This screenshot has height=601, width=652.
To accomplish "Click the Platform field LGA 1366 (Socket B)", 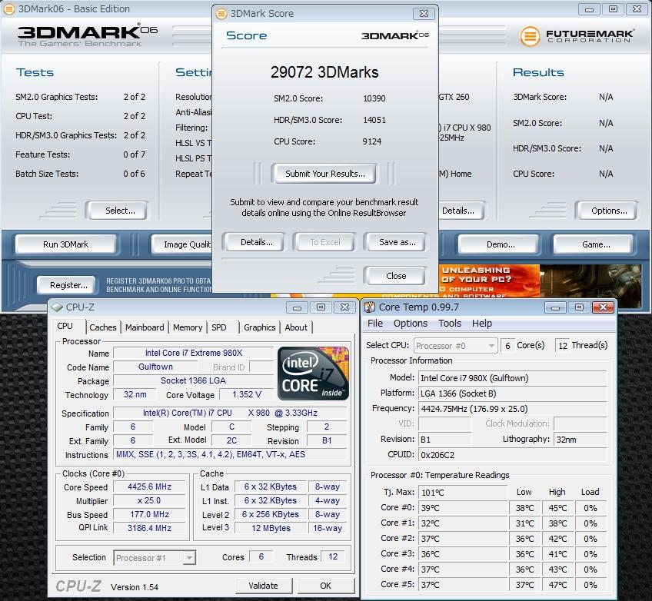I will 512,393.
